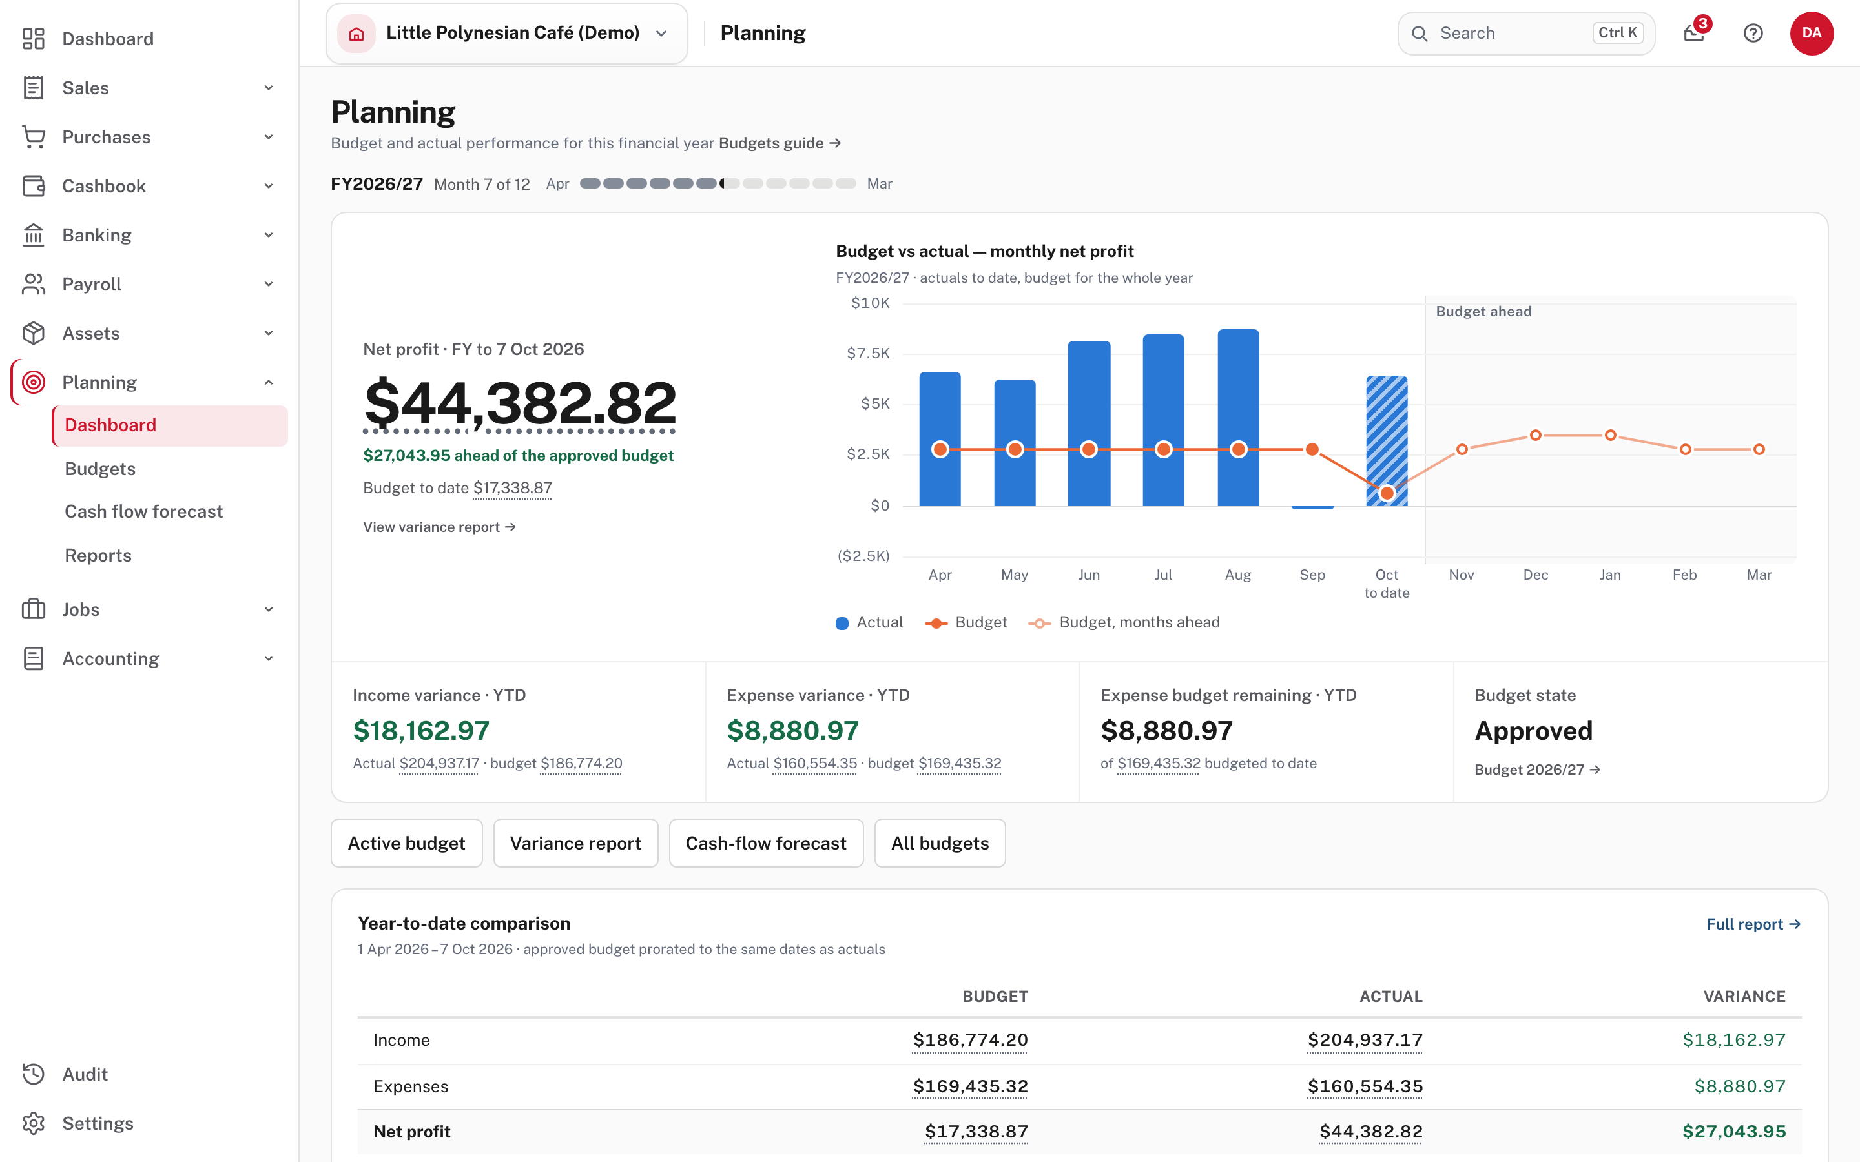Expand the Banking menu chevron
The width and height of the screenshot is (1860, 1162).
click(268, 235)
